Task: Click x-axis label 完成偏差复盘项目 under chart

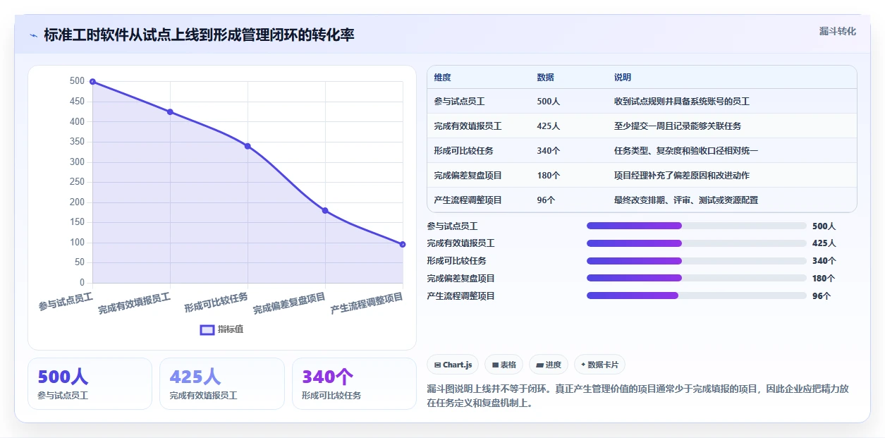Action: point(289,304)
